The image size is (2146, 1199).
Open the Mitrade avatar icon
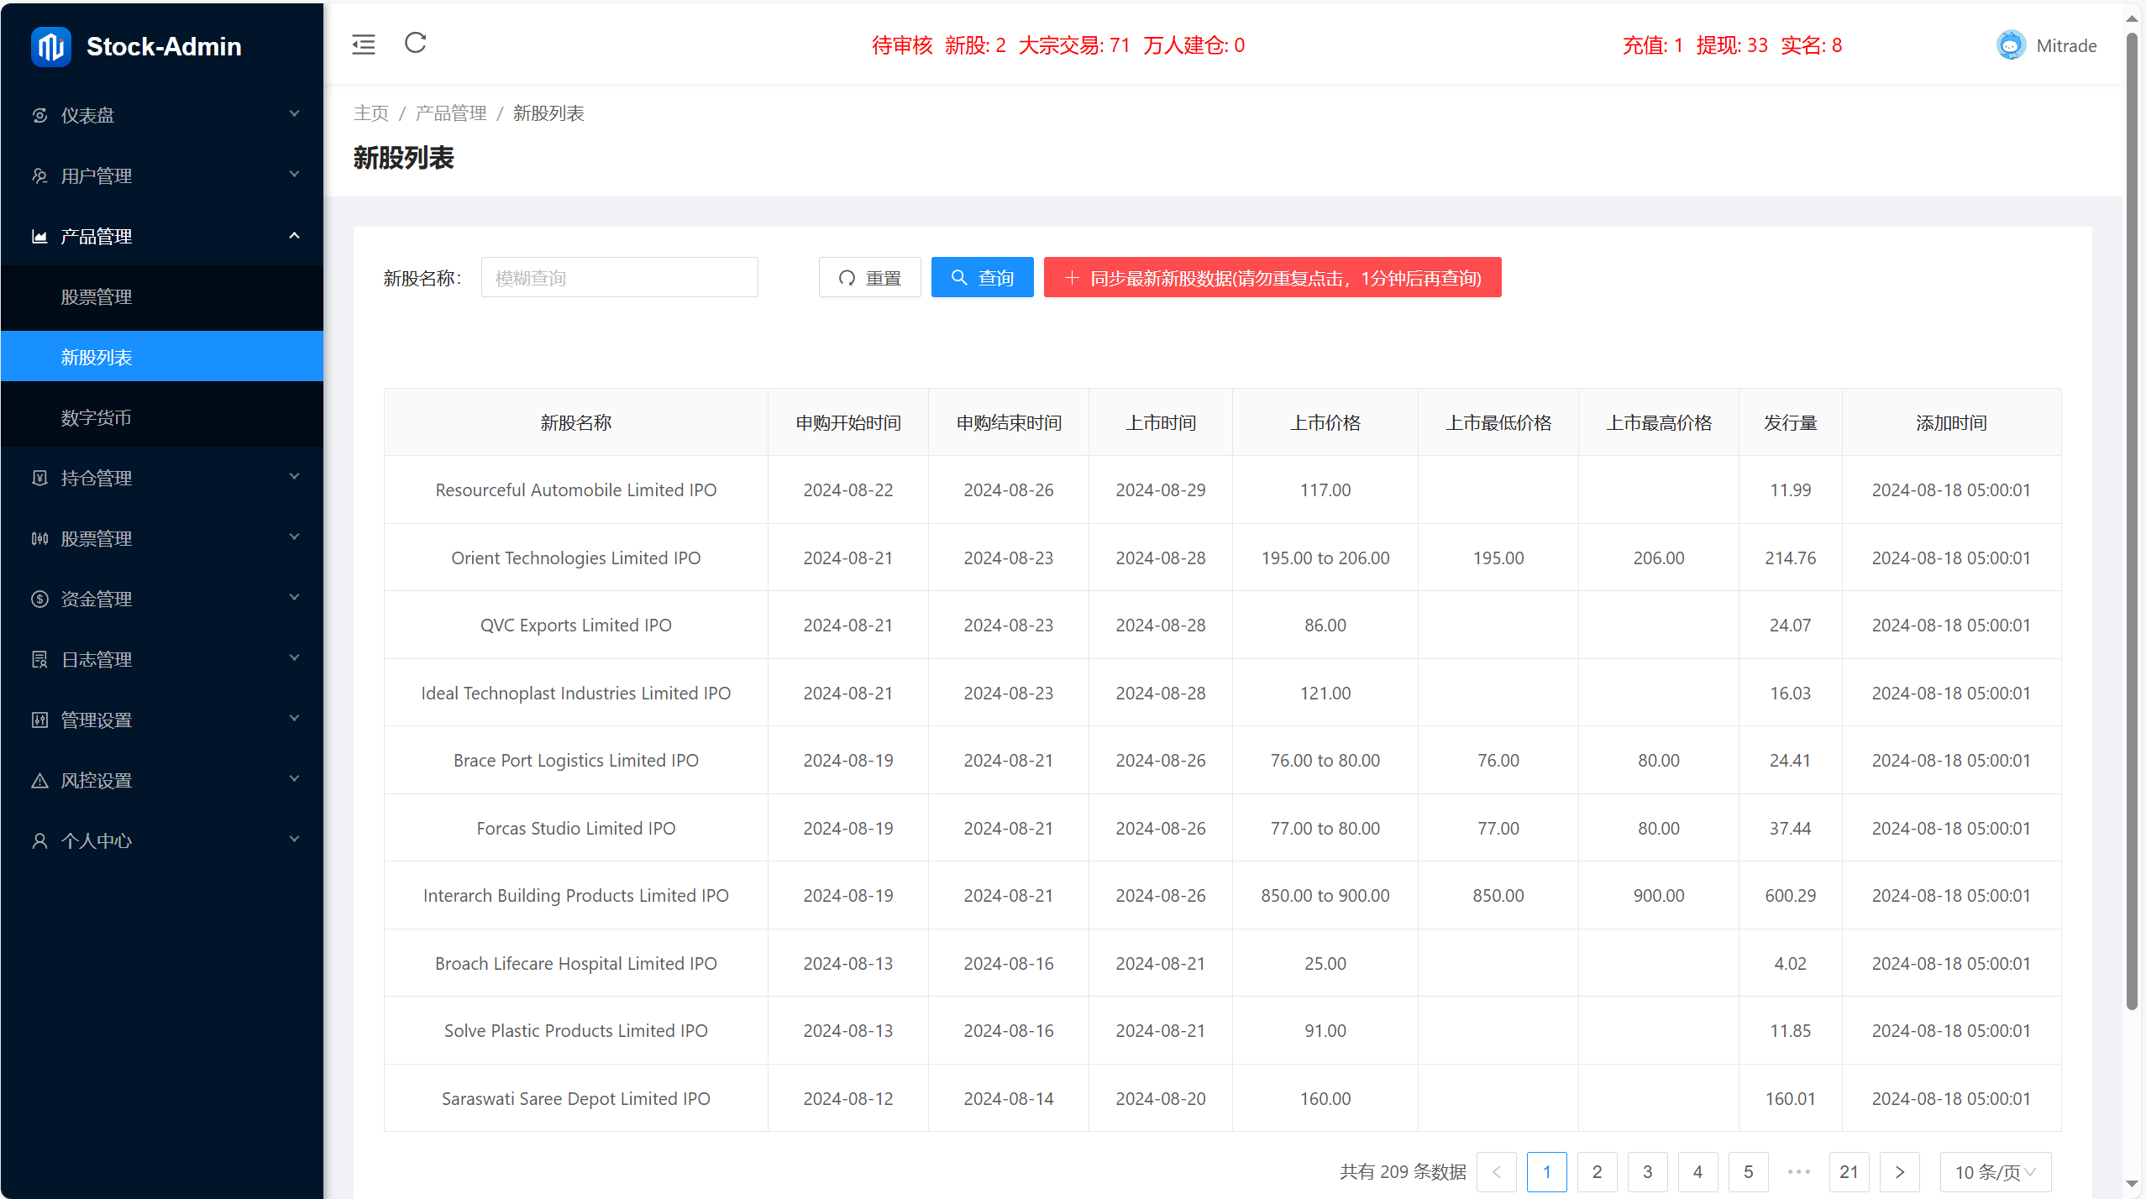2011,45
